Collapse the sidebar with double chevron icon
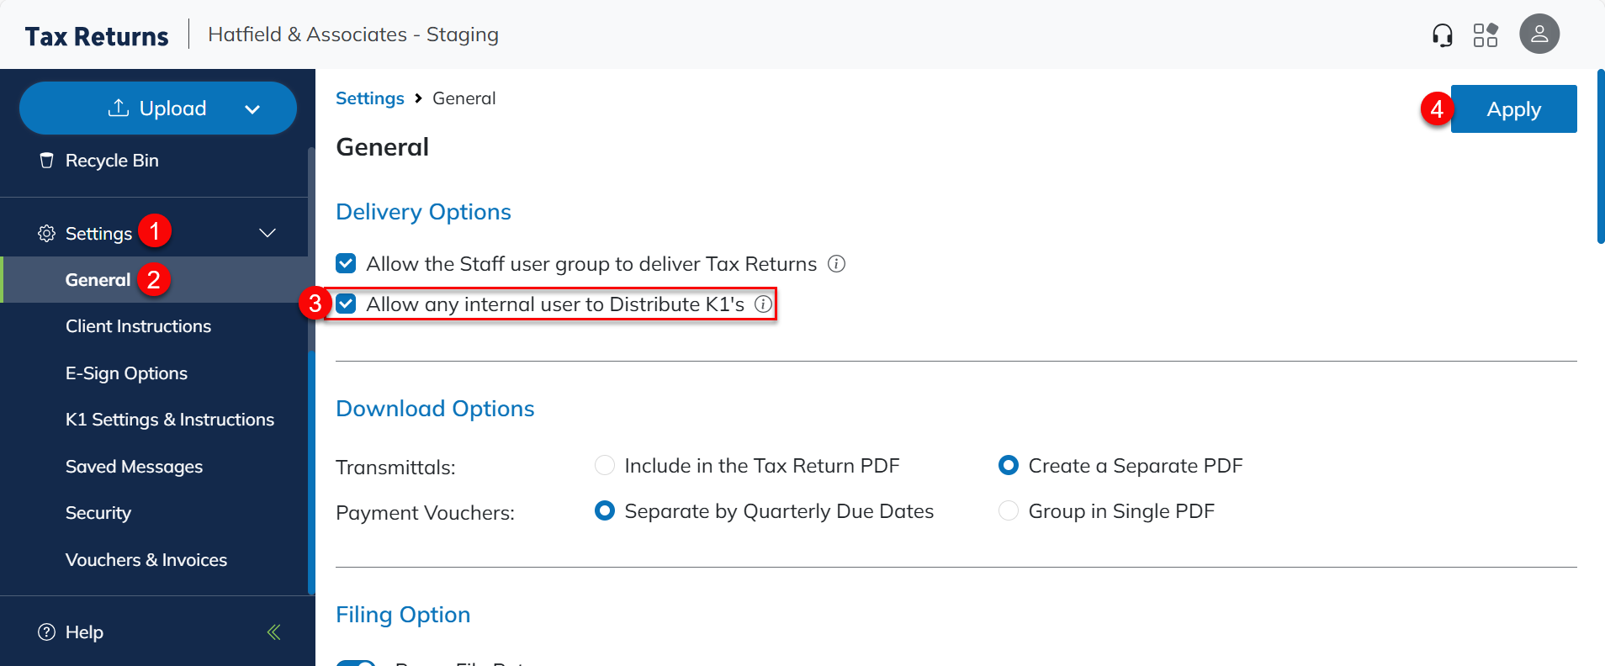This screenshot has height=666, width=1605. [273, 632]
